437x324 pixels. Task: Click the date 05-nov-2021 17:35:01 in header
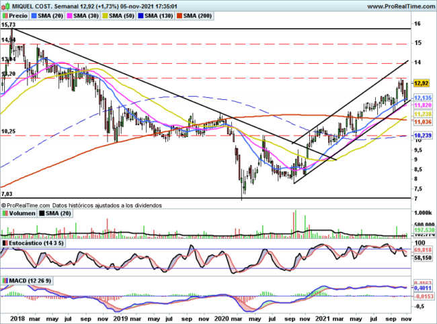pyautogui.click(x=150, y=6)
